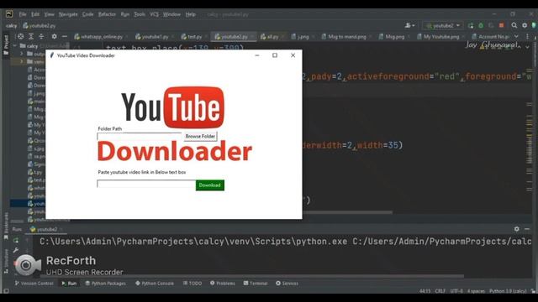Click the UTF-8 encoding status entry
This screenshot has width=538, height=302.
[456, 291]
